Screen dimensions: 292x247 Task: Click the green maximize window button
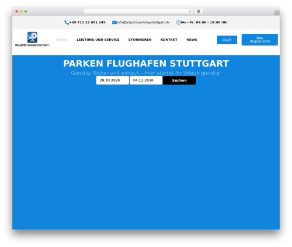(x=26, y=12)
